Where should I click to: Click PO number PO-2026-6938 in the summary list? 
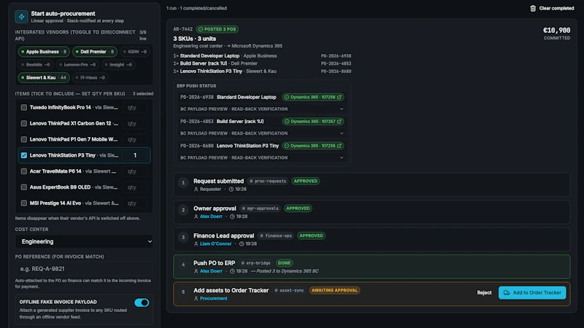coord(336,56)
